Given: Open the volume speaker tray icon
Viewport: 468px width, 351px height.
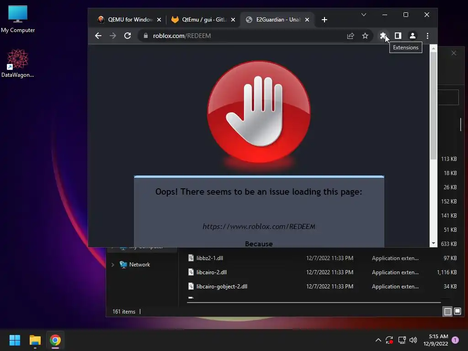Looking at the screenshot, I should tap(413, 340).
